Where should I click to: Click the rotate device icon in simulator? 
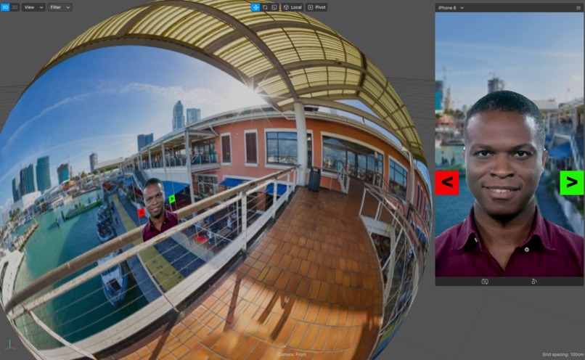pyautogui.click(x=534, y=282)
